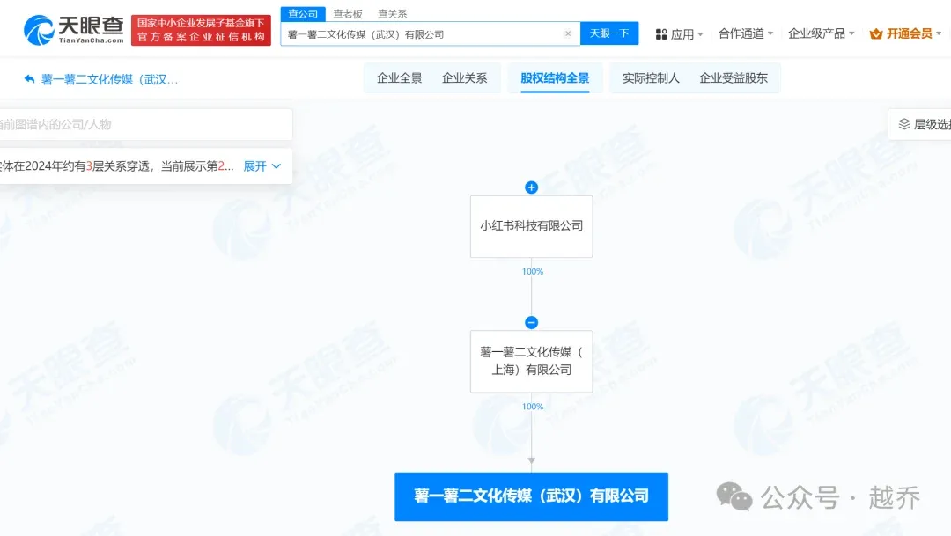Click the 100% label below 薯一薯二文化传媒（上海）
The height and width of the screenshot is (536, 951).
[533, 407]
